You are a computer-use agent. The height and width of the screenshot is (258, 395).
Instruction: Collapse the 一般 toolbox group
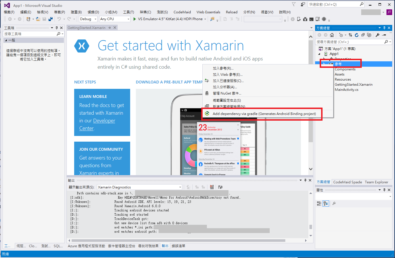tap(6, 40)
